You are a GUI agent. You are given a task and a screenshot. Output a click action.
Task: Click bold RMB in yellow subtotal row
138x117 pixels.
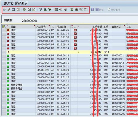[106, 52]
